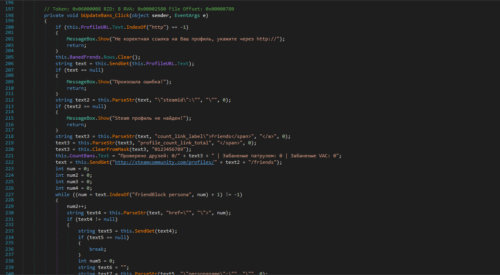
Task: Click the bUpdateBans_Click method name
Action: 105,15
